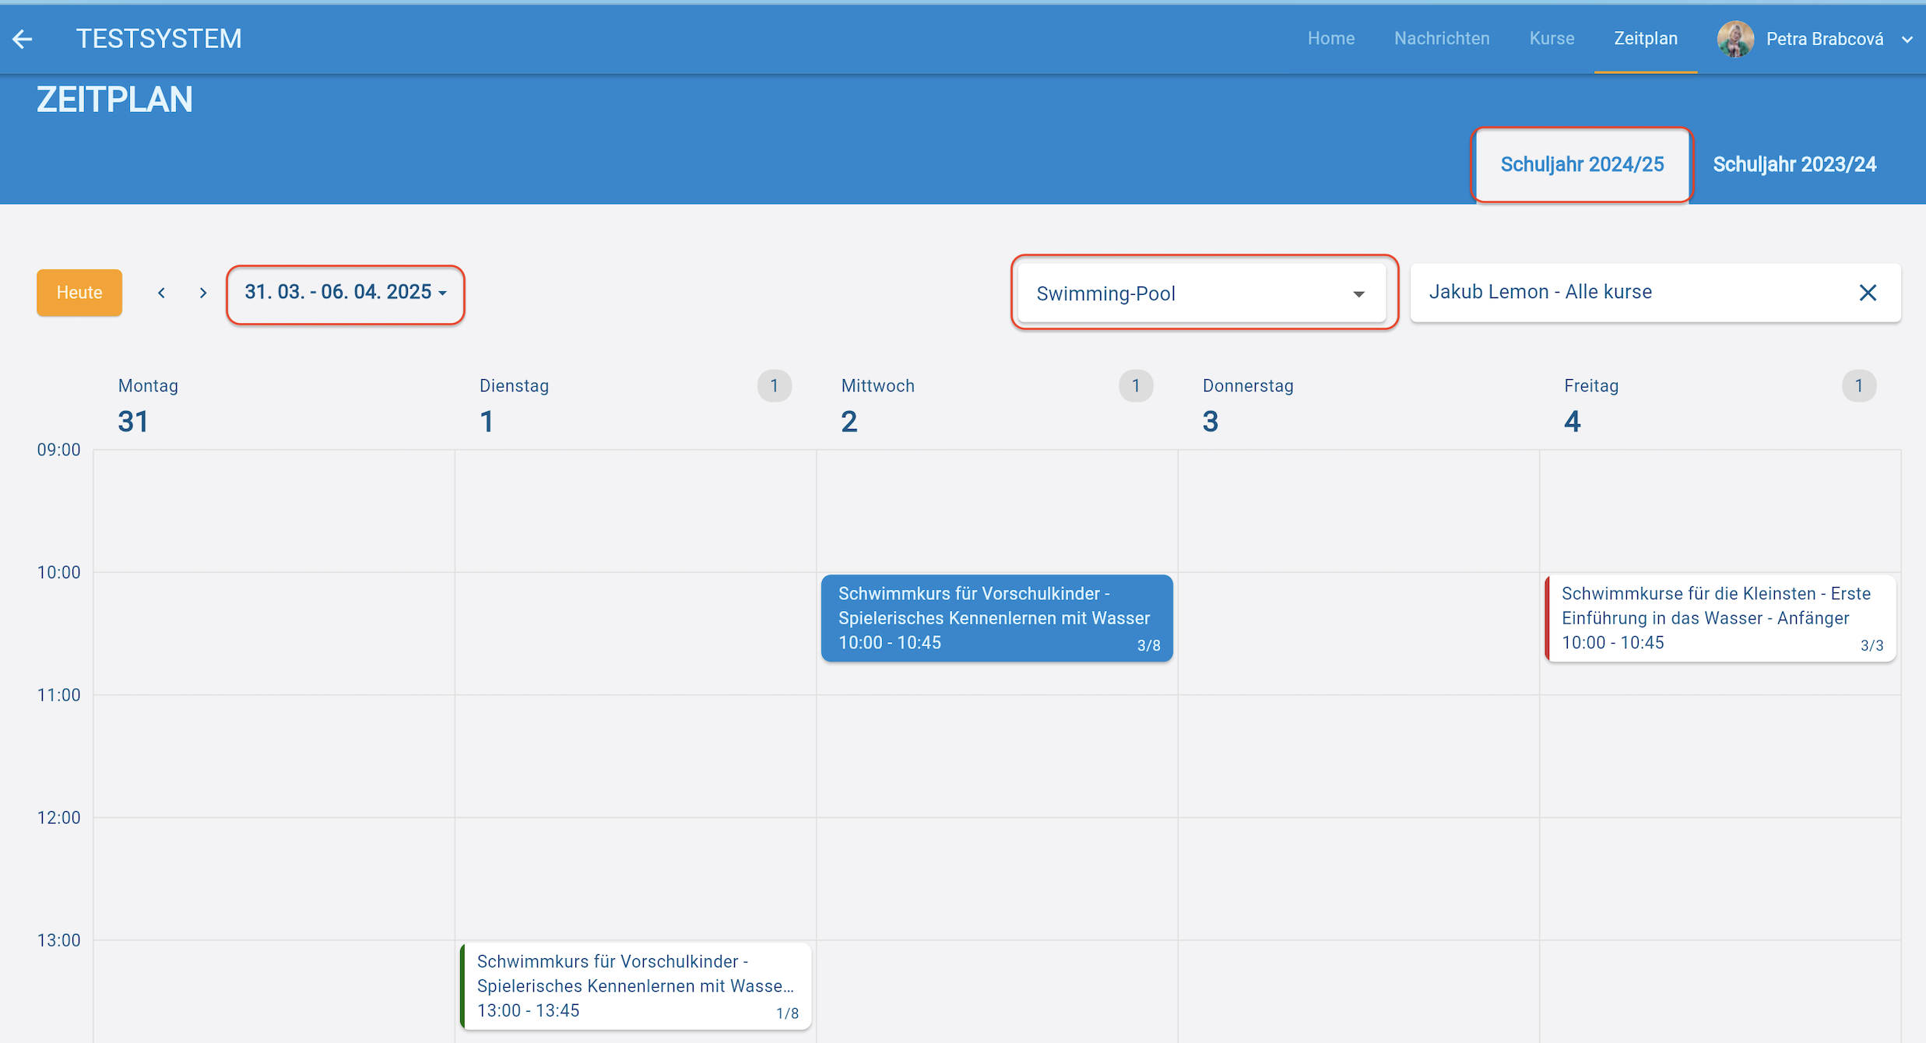The width and height of the screenshot is (1926, 1043).
Task: Open Wednesday 10:00 Schwimmkurs für Vorschulkinder event
Action: coord(996,618)
